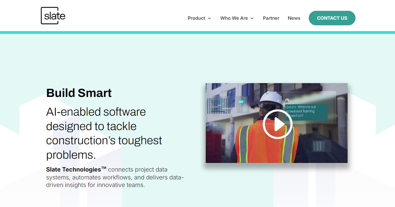
Task: Open the News page
Action: coord(294,18)
